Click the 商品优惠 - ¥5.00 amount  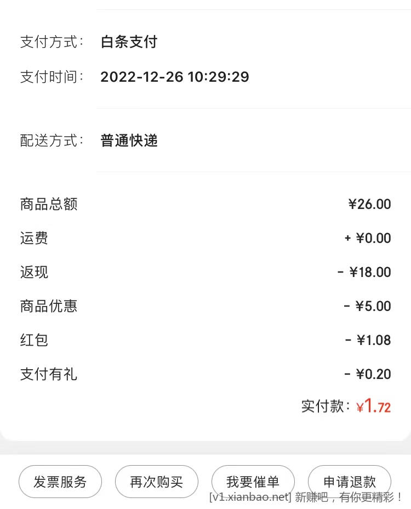[x=367, y=306]
